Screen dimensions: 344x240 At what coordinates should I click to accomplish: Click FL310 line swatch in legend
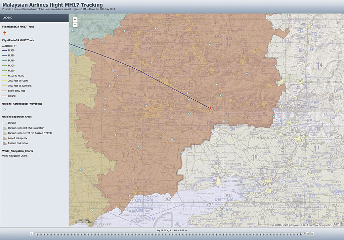pos(5,61)
